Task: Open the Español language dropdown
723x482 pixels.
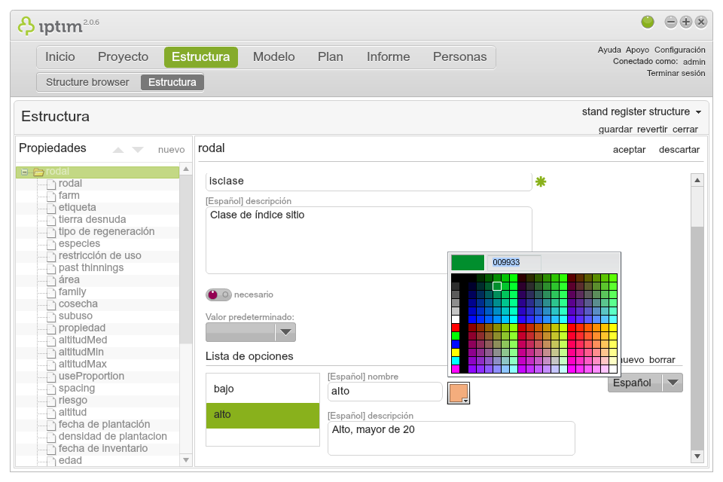Action: (645, 383)
